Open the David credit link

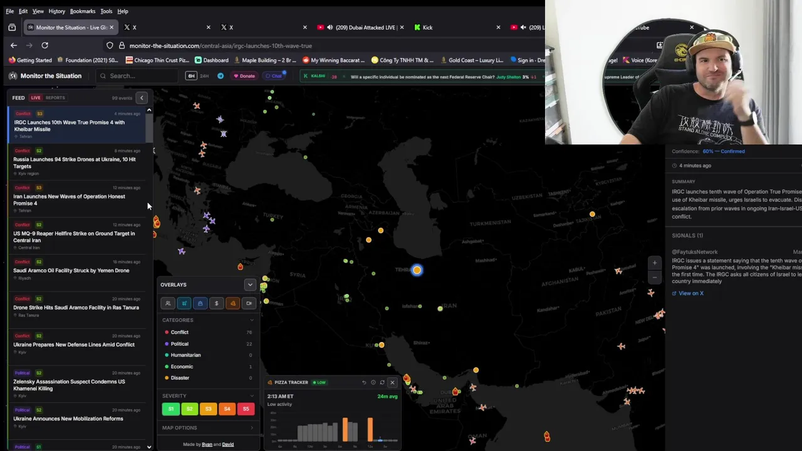[228, 445]
